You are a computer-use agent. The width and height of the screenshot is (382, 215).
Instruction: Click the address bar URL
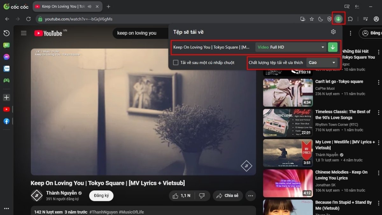click(x=79, y=19)
